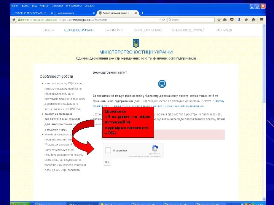Open the Правка menu

25,6
